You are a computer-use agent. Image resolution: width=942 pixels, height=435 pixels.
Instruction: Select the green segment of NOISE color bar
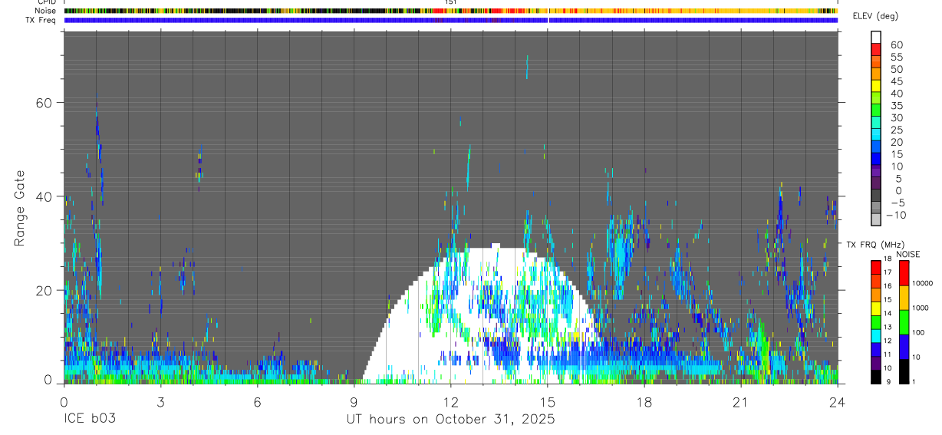[904, 322]
